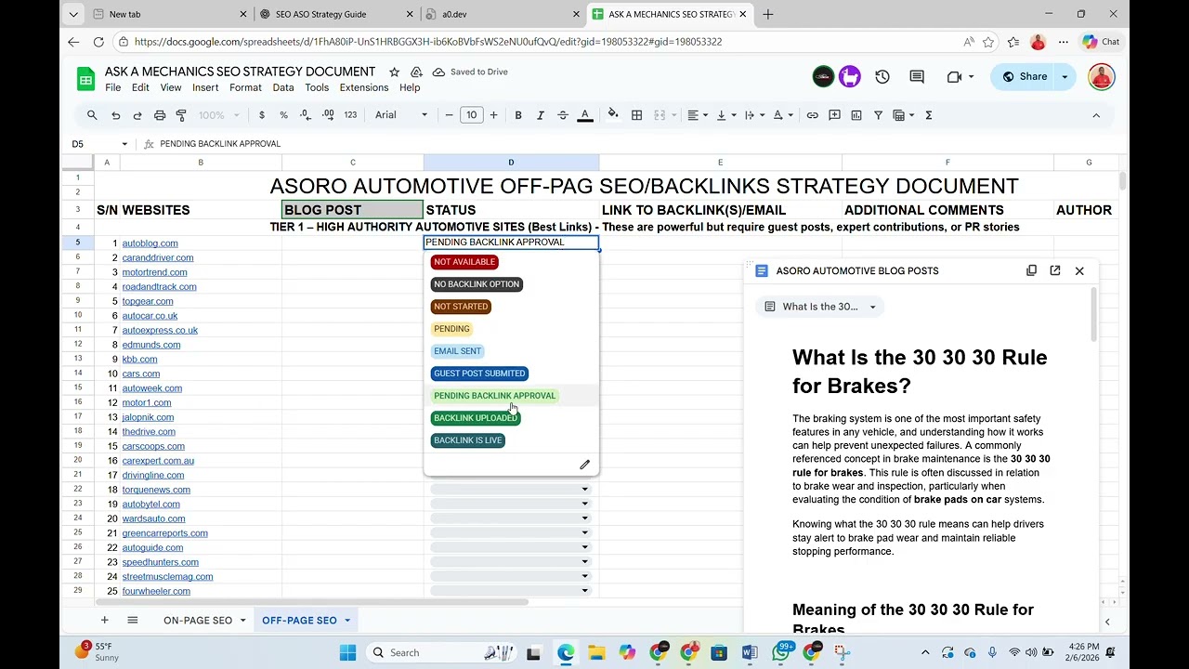Open Microsoft Word from taskbar
Image resolution: width=1189 pixels, height=669 pixels.
click(750, 653)
